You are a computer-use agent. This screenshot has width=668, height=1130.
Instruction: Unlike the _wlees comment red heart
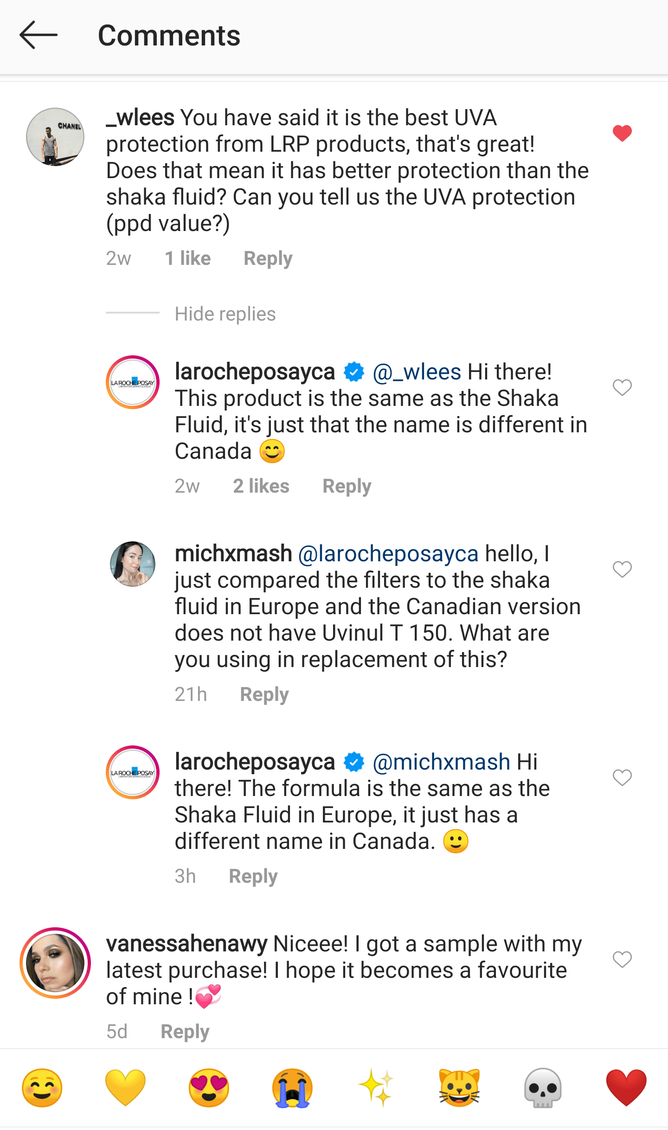622,134
